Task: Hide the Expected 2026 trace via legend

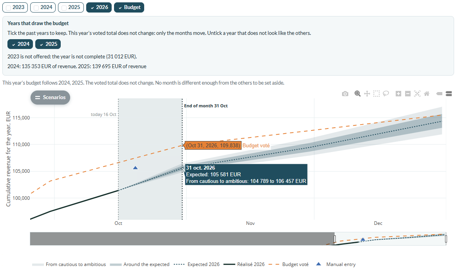Action: (197, 264)
